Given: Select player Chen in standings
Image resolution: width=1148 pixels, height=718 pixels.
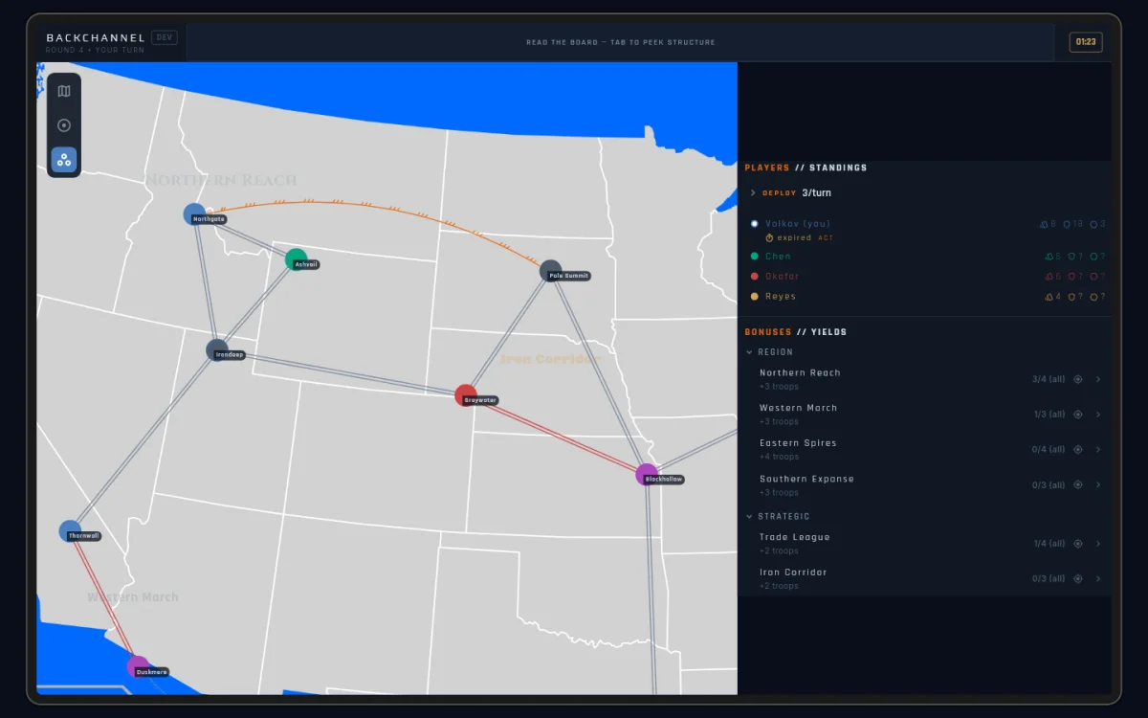Looking at the screenshot, I should click(778, 257).
